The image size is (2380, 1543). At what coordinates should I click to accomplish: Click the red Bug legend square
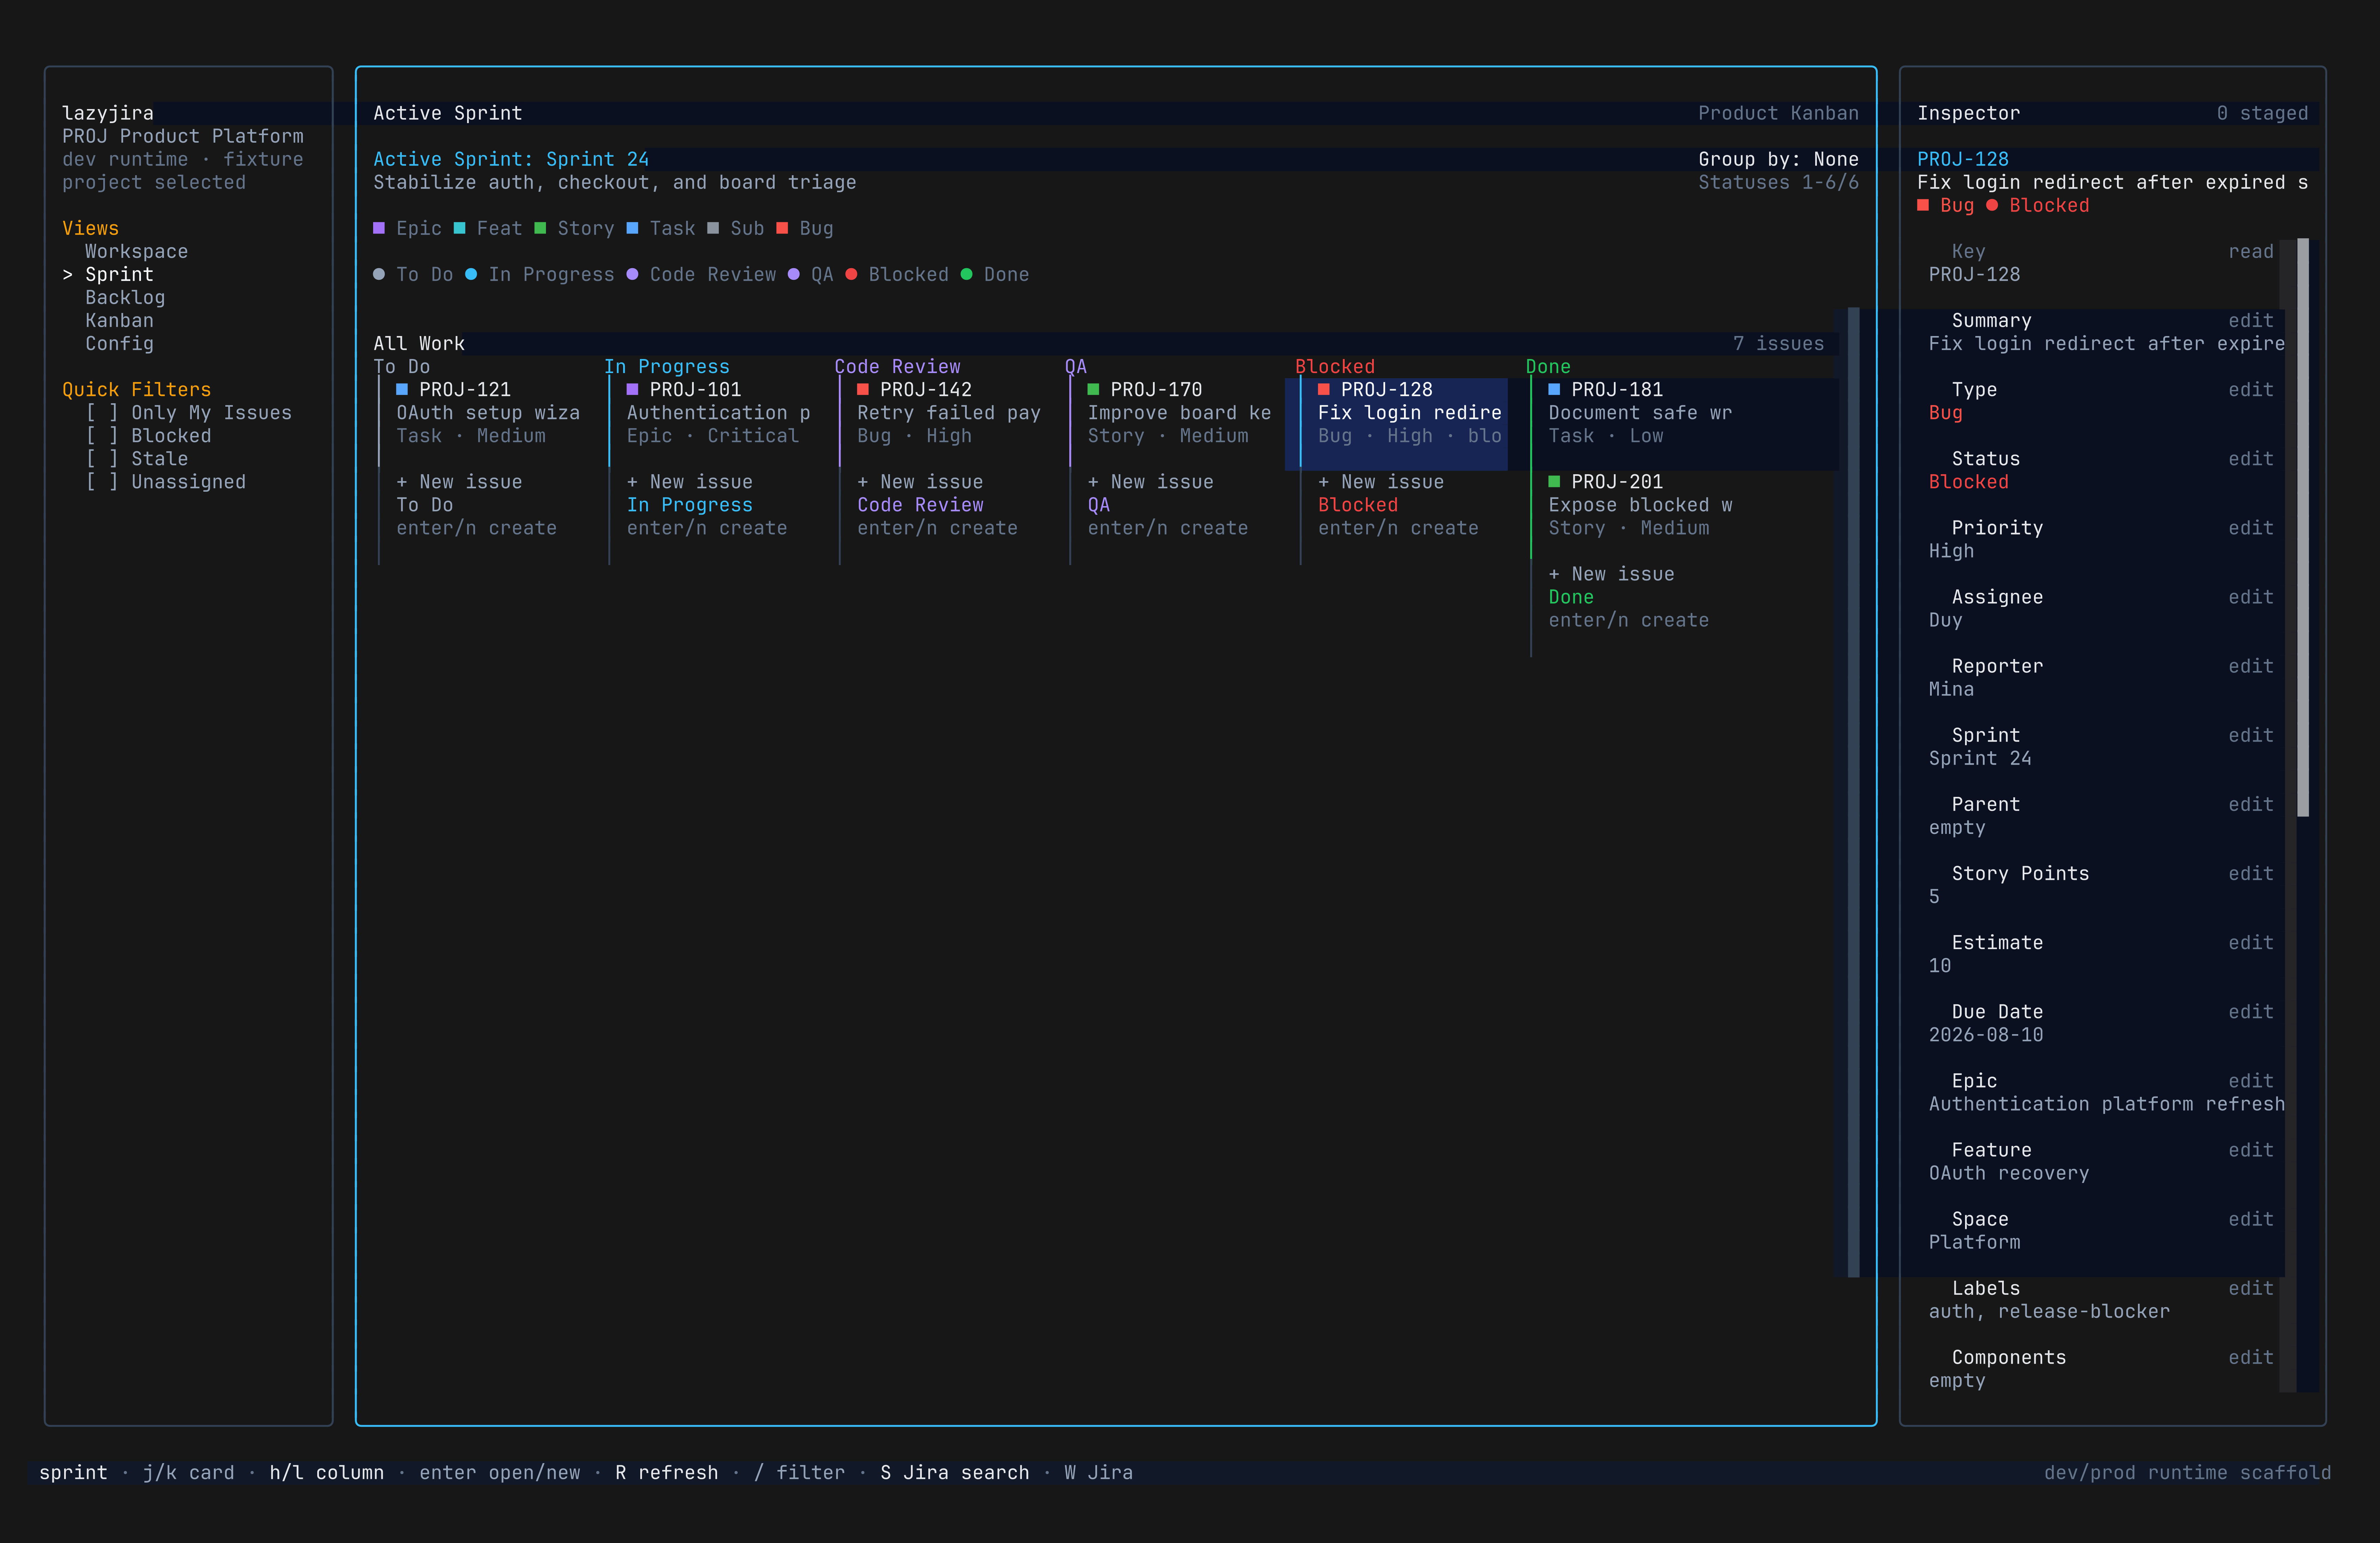point(782,228)
